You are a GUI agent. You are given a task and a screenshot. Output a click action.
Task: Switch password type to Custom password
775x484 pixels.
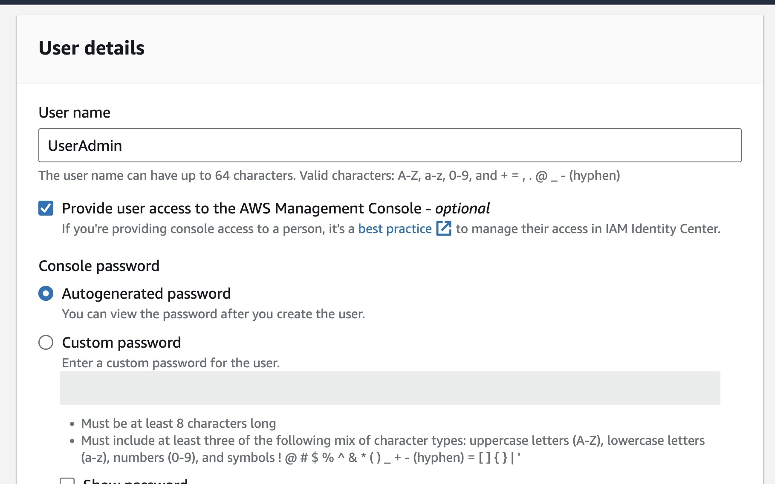tap(46, 342)
